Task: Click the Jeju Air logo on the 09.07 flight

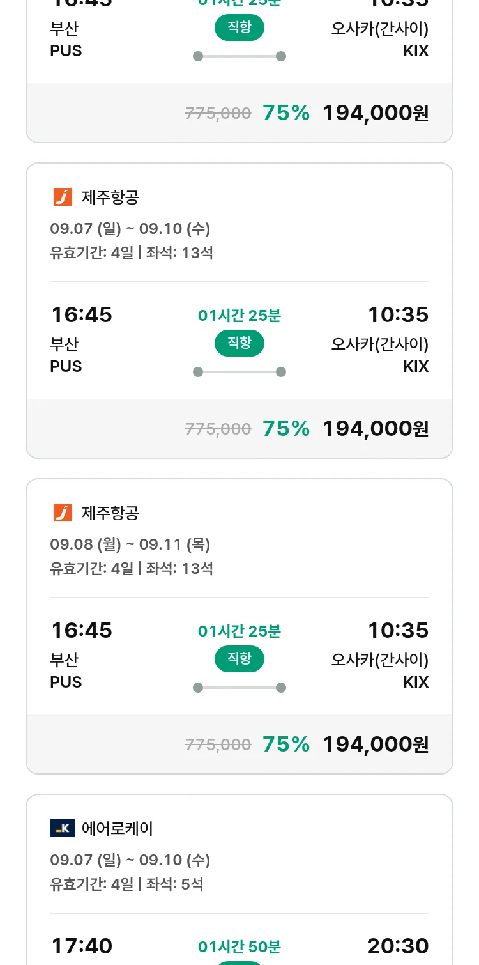Action: tap(63, 197)
